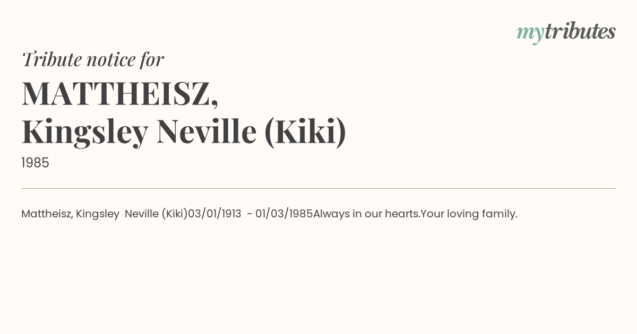Click "(Kiki)" in the notice body text
637x334 pixels.
[174, 214]
